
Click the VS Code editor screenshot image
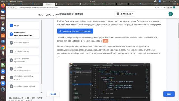pyautogui.click(x=110, y=82)
